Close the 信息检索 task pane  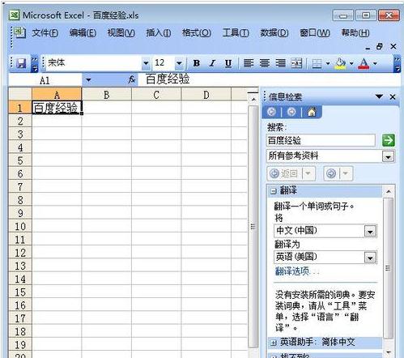click(x=393, y=96)
